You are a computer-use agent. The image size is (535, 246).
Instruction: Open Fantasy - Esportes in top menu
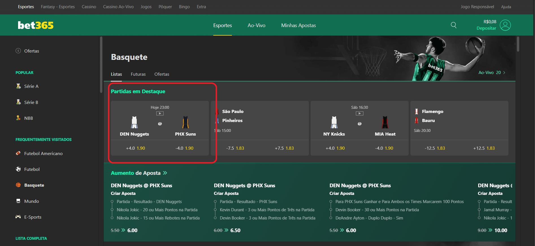click(x=58, y=7)
